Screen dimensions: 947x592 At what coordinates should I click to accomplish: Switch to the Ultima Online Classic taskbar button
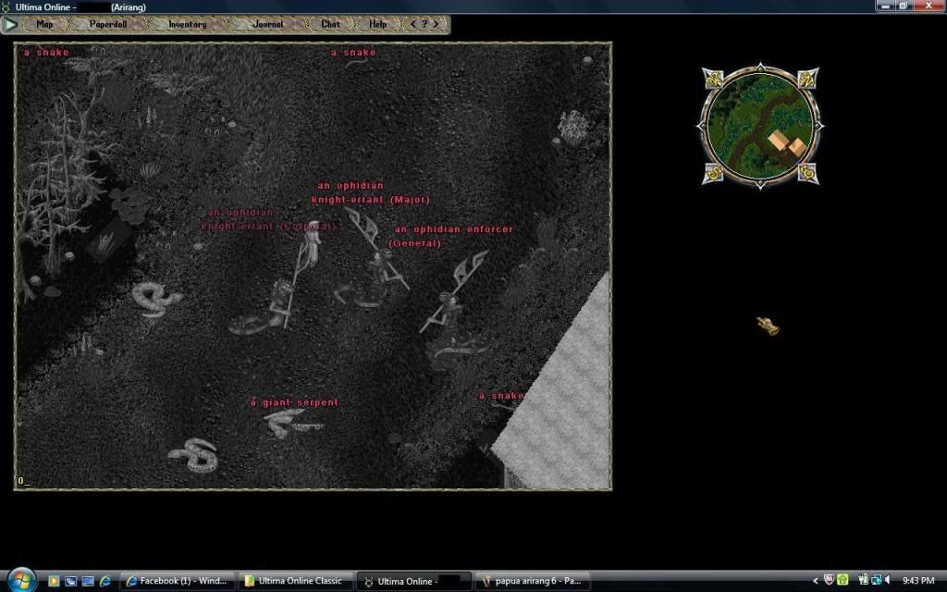(x=295, y=581)
